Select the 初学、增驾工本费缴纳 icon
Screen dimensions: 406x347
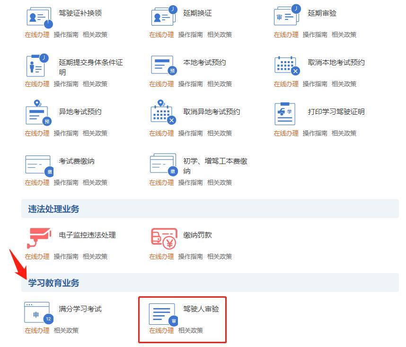tap(162, 163)
